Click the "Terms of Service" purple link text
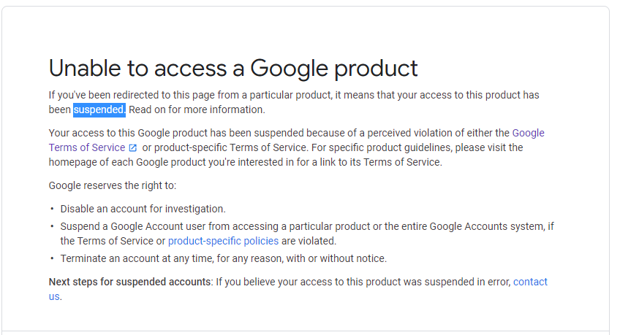Screen dimensions: 639x335 (x=87, y=147)
